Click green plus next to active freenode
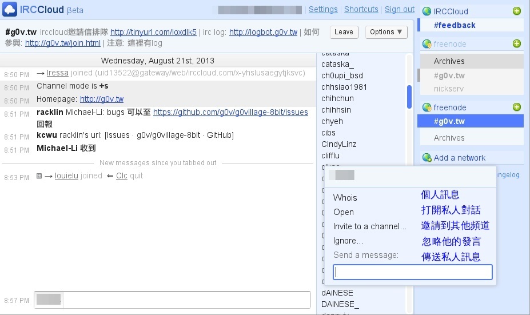 (516, 107)
